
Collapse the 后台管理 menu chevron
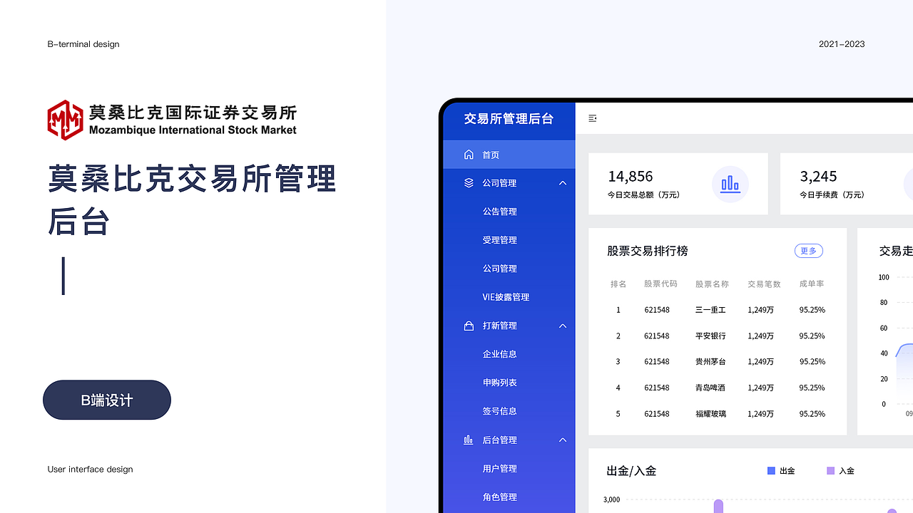563,440
